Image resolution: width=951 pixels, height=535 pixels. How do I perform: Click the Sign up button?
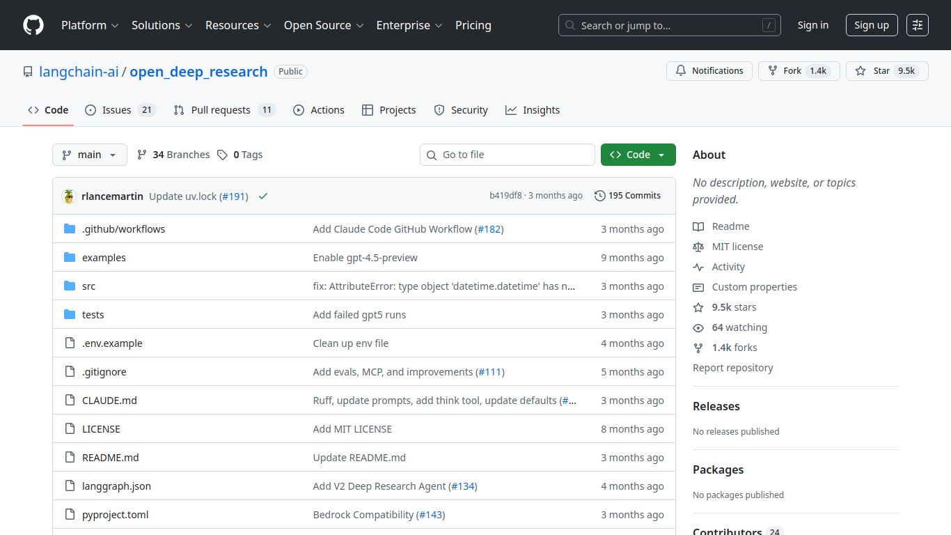click(872, 24)
